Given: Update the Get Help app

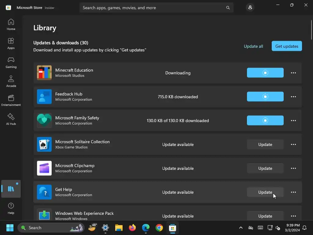Looking at the screenshot, I should pyautogui.click(x=265, y=192).
